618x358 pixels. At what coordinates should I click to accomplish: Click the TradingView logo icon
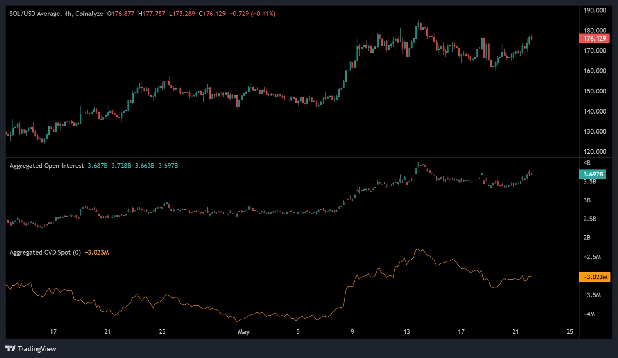click(x=10, y=348)
